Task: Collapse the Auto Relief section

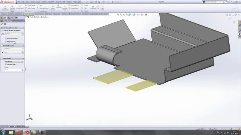Action: point(23,58)
